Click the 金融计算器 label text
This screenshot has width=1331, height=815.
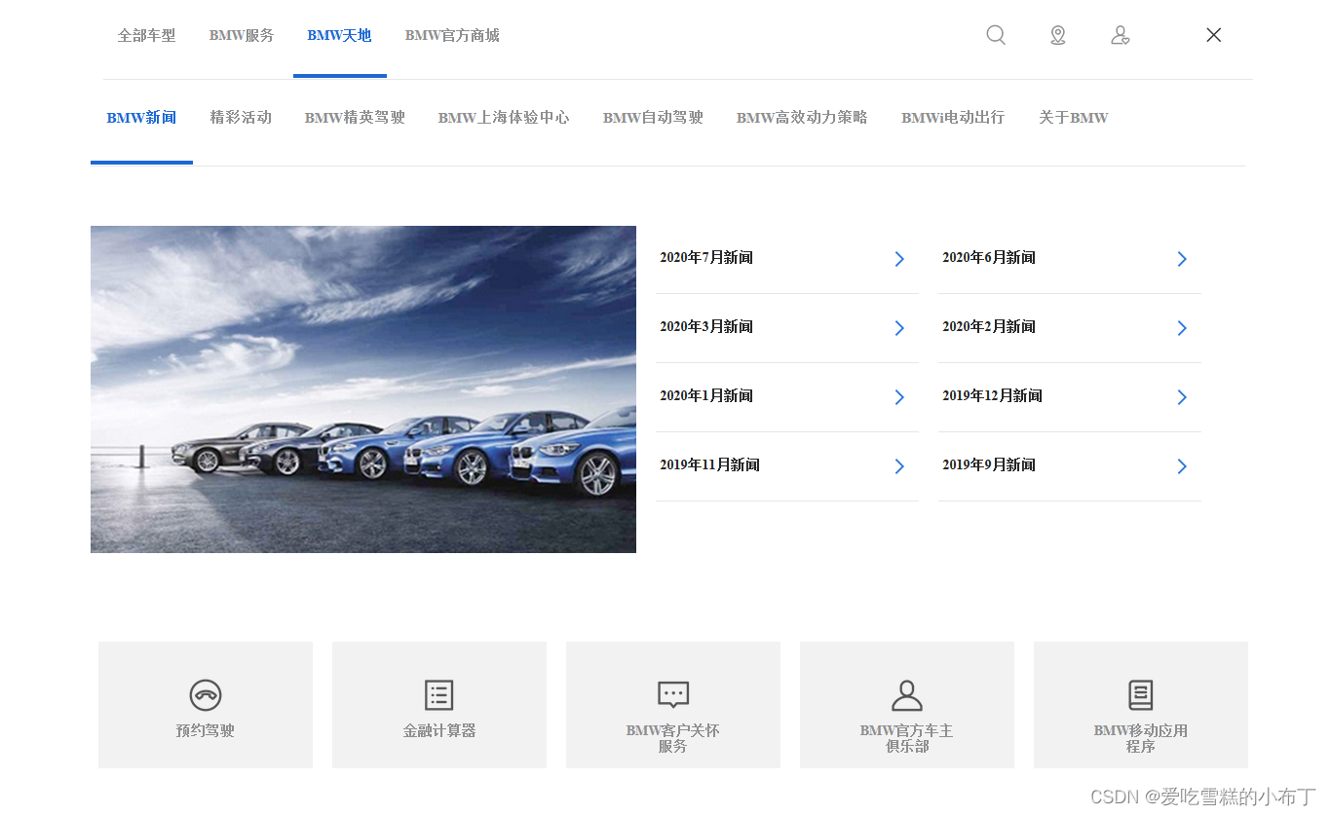pos(439,731)
